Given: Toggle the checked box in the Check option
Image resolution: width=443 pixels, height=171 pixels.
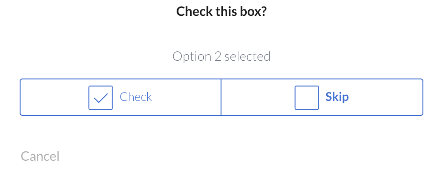Looking at the screenshot, I should pos(100,98).
